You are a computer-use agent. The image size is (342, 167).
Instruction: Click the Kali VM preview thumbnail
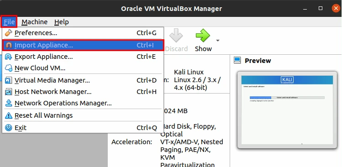[x=287, y=110]
